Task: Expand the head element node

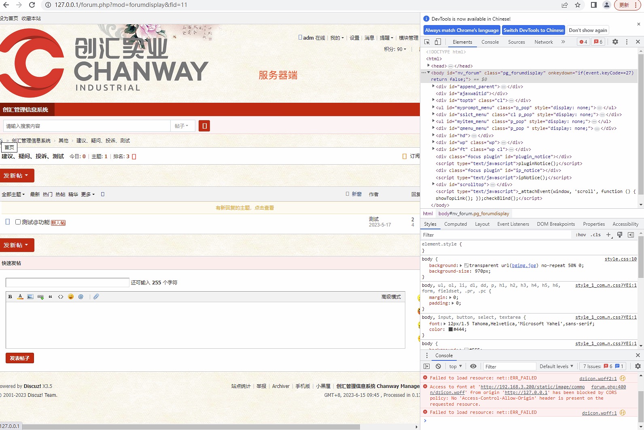Action: (x=428, y=66)
